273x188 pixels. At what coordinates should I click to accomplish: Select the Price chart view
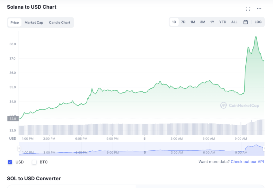point(15,22)
